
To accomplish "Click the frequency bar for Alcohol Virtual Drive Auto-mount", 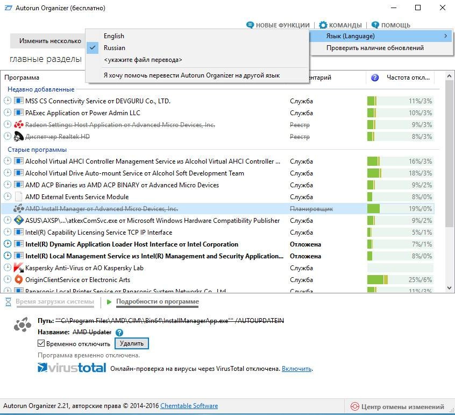I will [400, 173].
